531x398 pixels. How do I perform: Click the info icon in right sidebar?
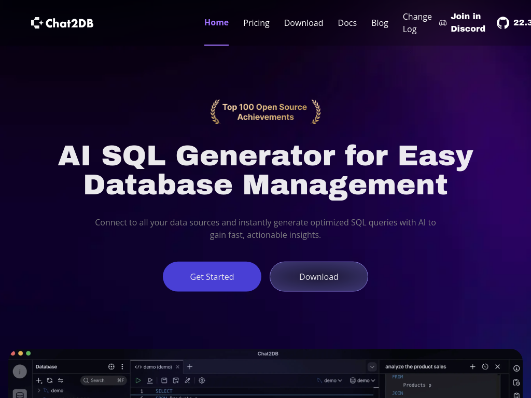click(x=516, y=368)
